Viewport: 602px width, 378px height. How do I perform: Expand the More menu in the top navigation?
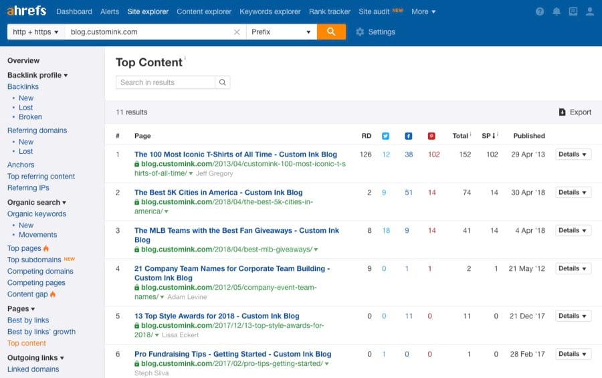423,12
